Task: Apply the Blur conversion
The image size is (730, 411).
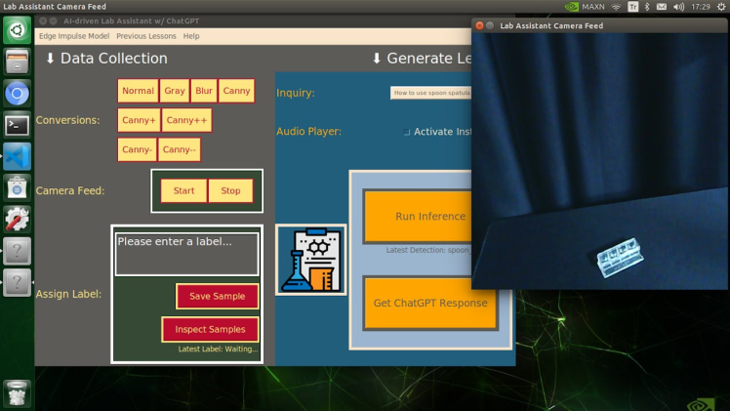Action: (x=204, y=91)
